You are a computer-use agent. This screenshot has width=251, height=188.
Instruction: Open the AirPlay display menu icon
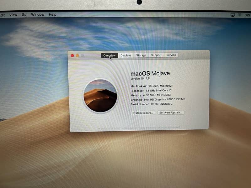point(232,15)
